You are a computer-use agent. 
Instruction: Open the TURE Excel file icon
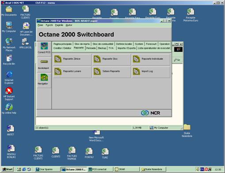(105, 154)
